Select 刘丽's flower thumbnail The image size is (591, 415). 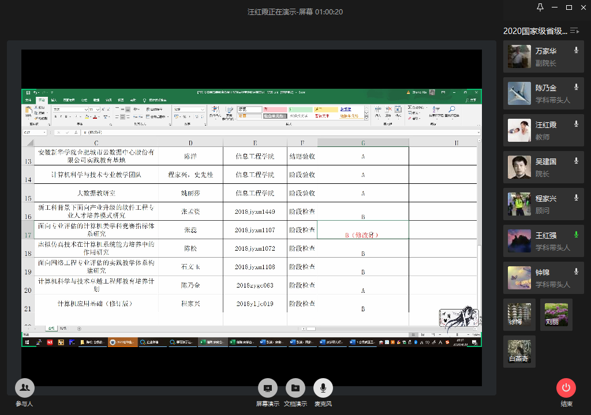click(556, 315)
